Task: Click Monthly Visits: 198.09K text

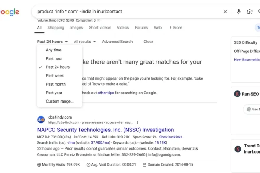Action: 61,165
